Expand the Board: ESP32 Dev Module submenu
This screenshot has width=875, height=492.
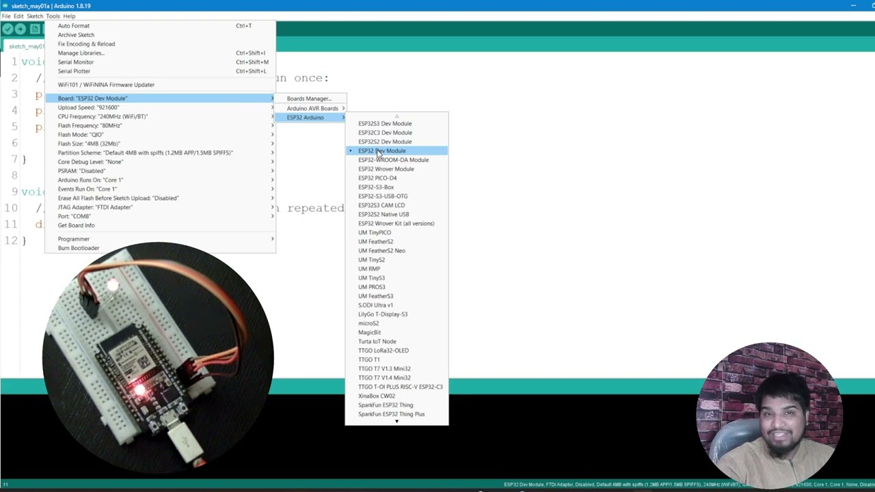pos(161,98)
